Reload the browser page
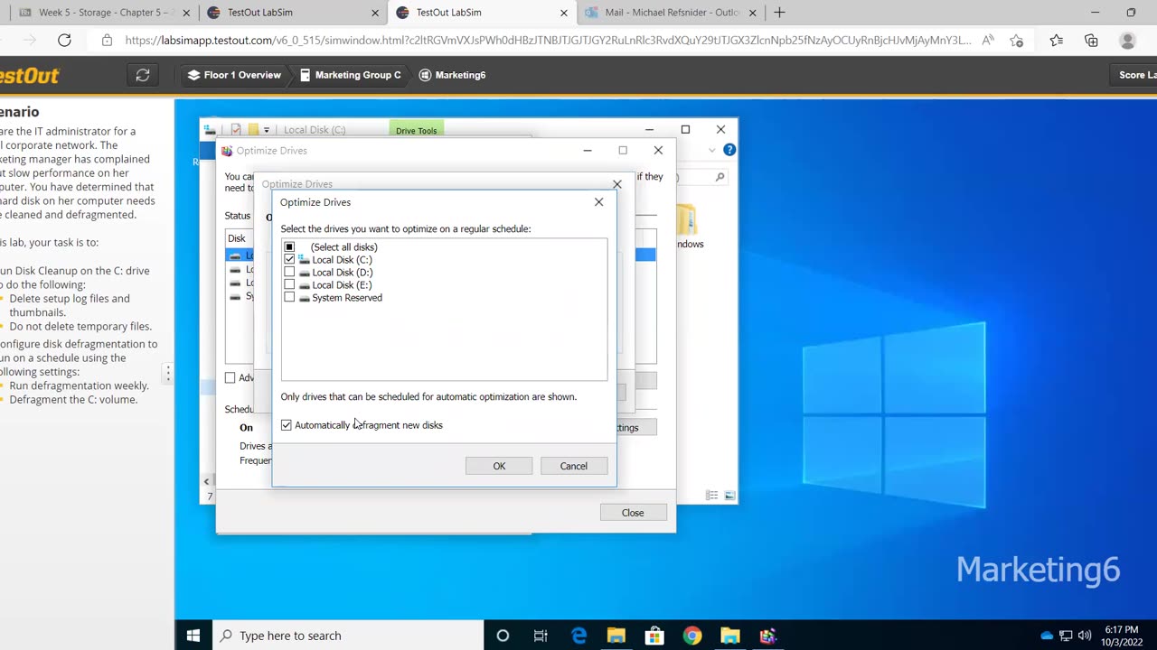Screen dimensions: 1157x650 pyautogui.click(x=64, y=40)
